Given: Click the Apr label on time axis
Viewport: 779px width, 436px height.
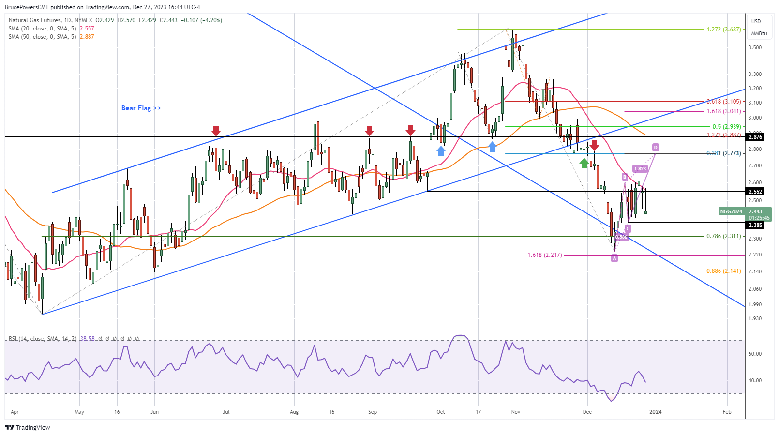Looking at the screenshot, I should click(15, 412).
